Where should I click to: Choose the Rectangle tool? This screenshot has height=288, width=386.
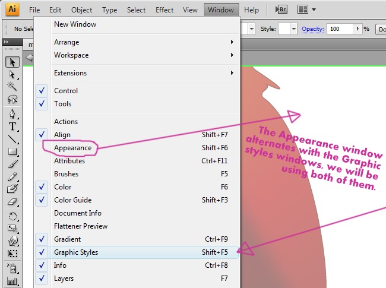(12, 151)
